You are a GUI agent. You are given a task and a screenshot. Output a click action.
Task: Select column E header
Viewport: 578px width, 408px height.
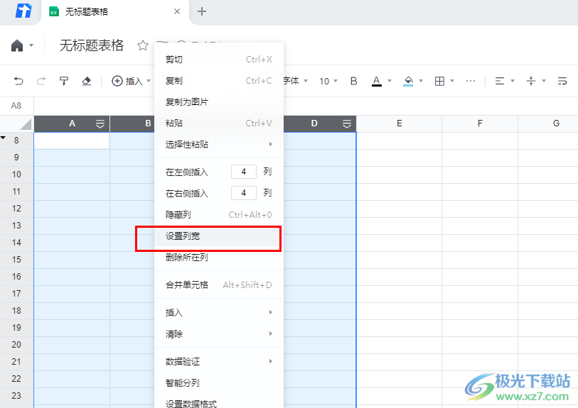coord(400,123)
